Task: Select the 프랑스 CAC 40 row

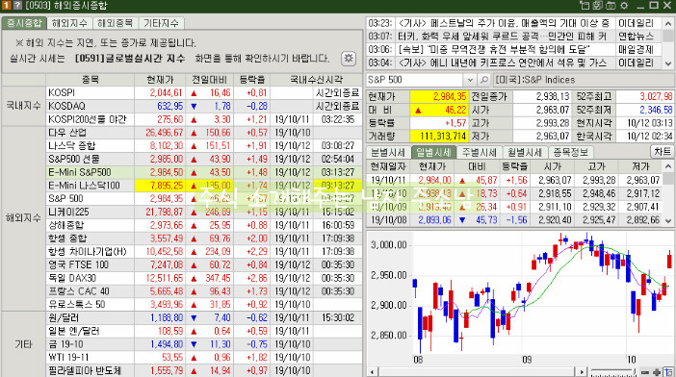Action: (204, 291)
